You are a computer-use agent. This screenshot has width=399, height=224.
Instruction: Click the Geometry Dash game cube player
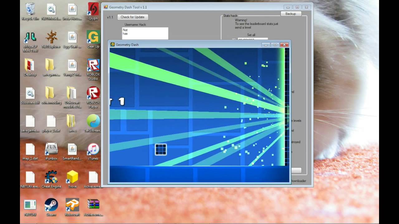click(161, 150)
